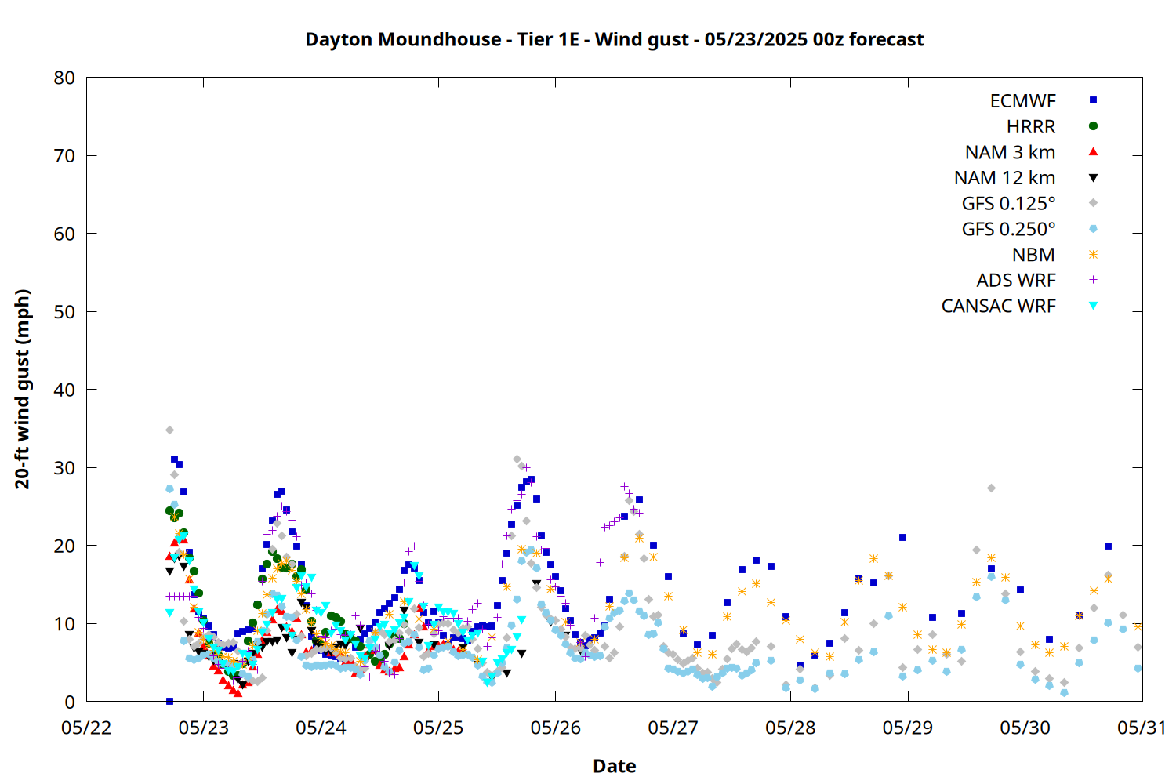
Task: Click the 80 y-axis tick label
Action: pos(64,78)
